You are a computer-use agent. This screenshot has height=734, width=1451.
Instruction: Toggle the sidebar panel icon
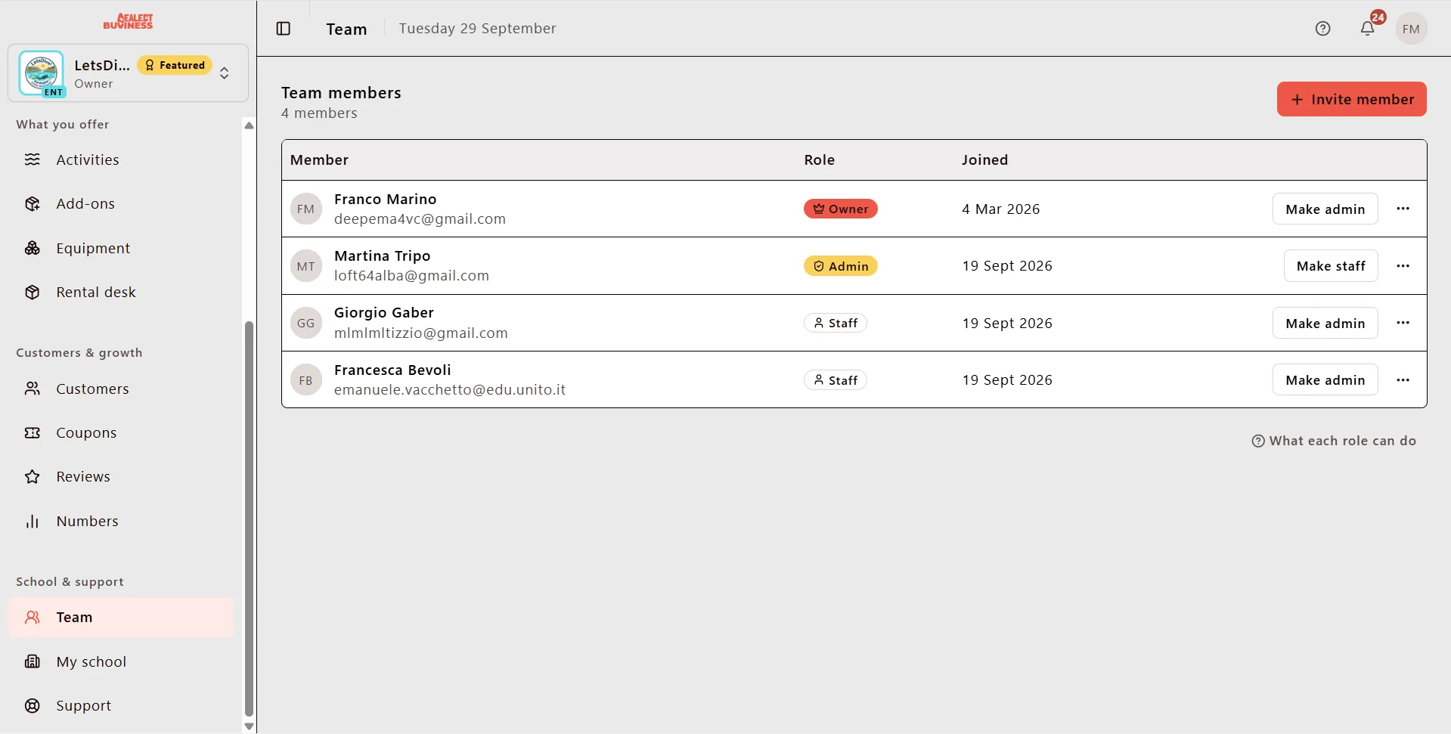(284, 29)
